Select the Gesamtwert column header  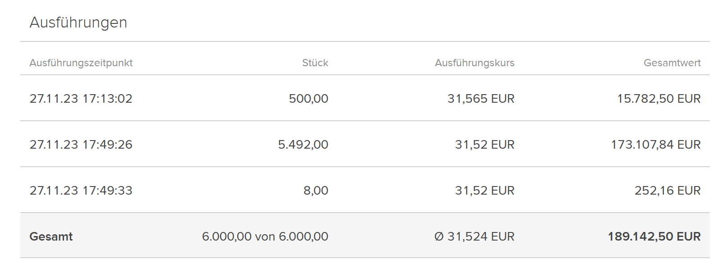pyautogui.click(x=672, y=63)
